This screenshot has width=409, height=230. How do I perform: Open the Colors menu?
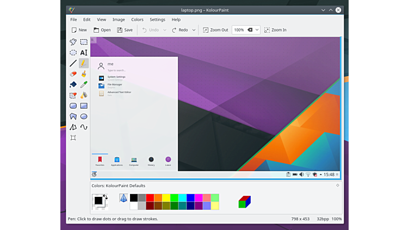pos(137,20)
